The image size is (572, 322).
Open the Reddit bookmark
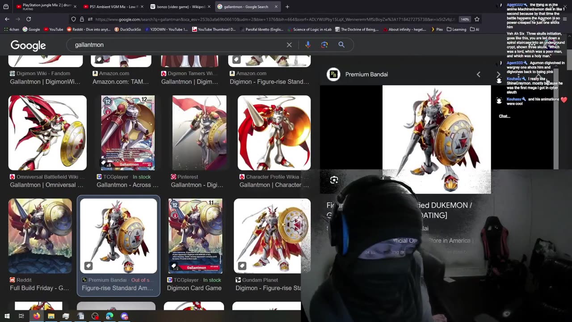coord(88,30)
